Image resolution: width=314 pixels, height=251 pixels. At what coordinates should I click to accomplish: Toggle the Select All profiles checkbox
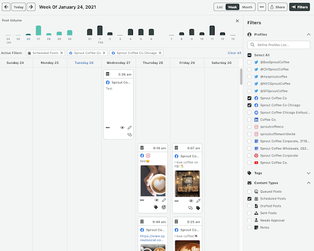250,55
